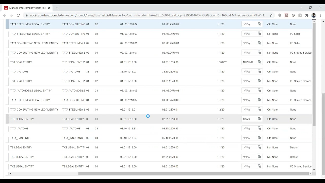This screenshot has height=183, width=325.
Task: Click Default in TS LEGAL ENTITY row
Action: [x=294, y=147]
